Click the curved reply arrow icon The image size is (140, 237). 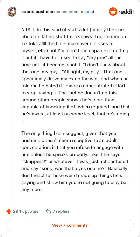(48, 211)
